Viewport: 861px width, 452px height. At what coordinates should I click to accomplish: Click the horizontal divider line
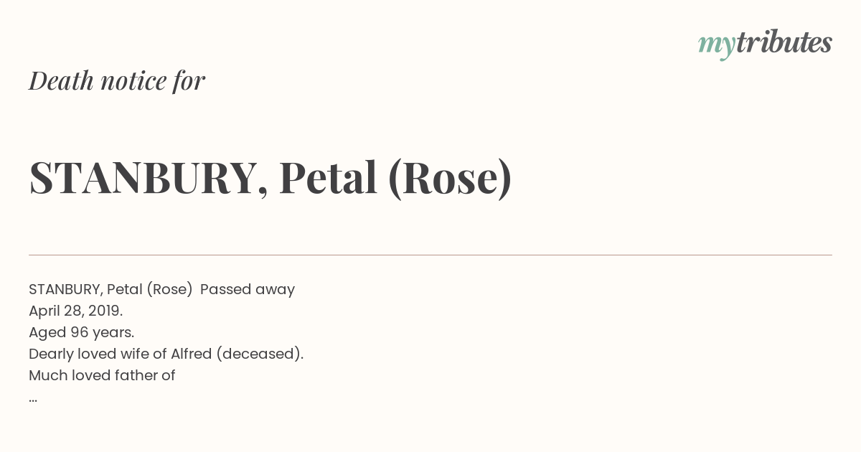click(430, 255)
